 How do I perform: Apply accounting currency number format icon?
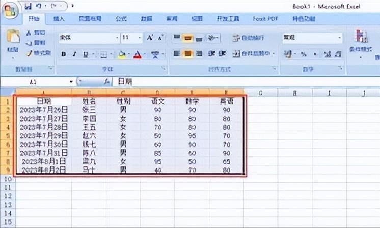click(x=288, y=54)
